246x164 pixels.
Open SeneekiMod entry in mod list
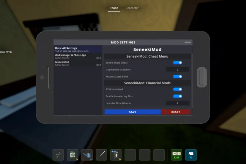(78, 63)
